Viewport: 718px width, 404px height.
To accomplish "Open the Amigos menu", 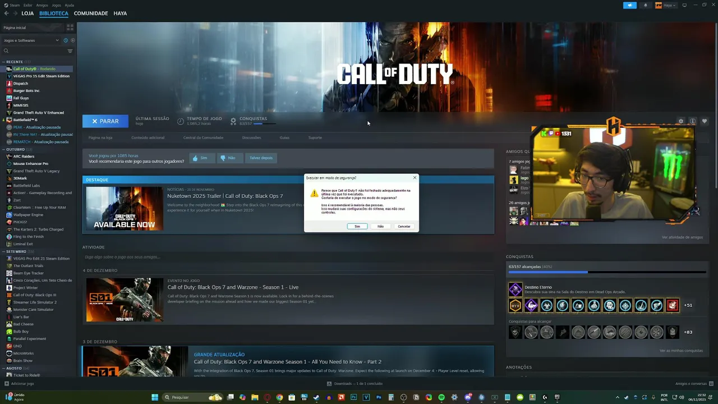I will click(x=43, y=5).
